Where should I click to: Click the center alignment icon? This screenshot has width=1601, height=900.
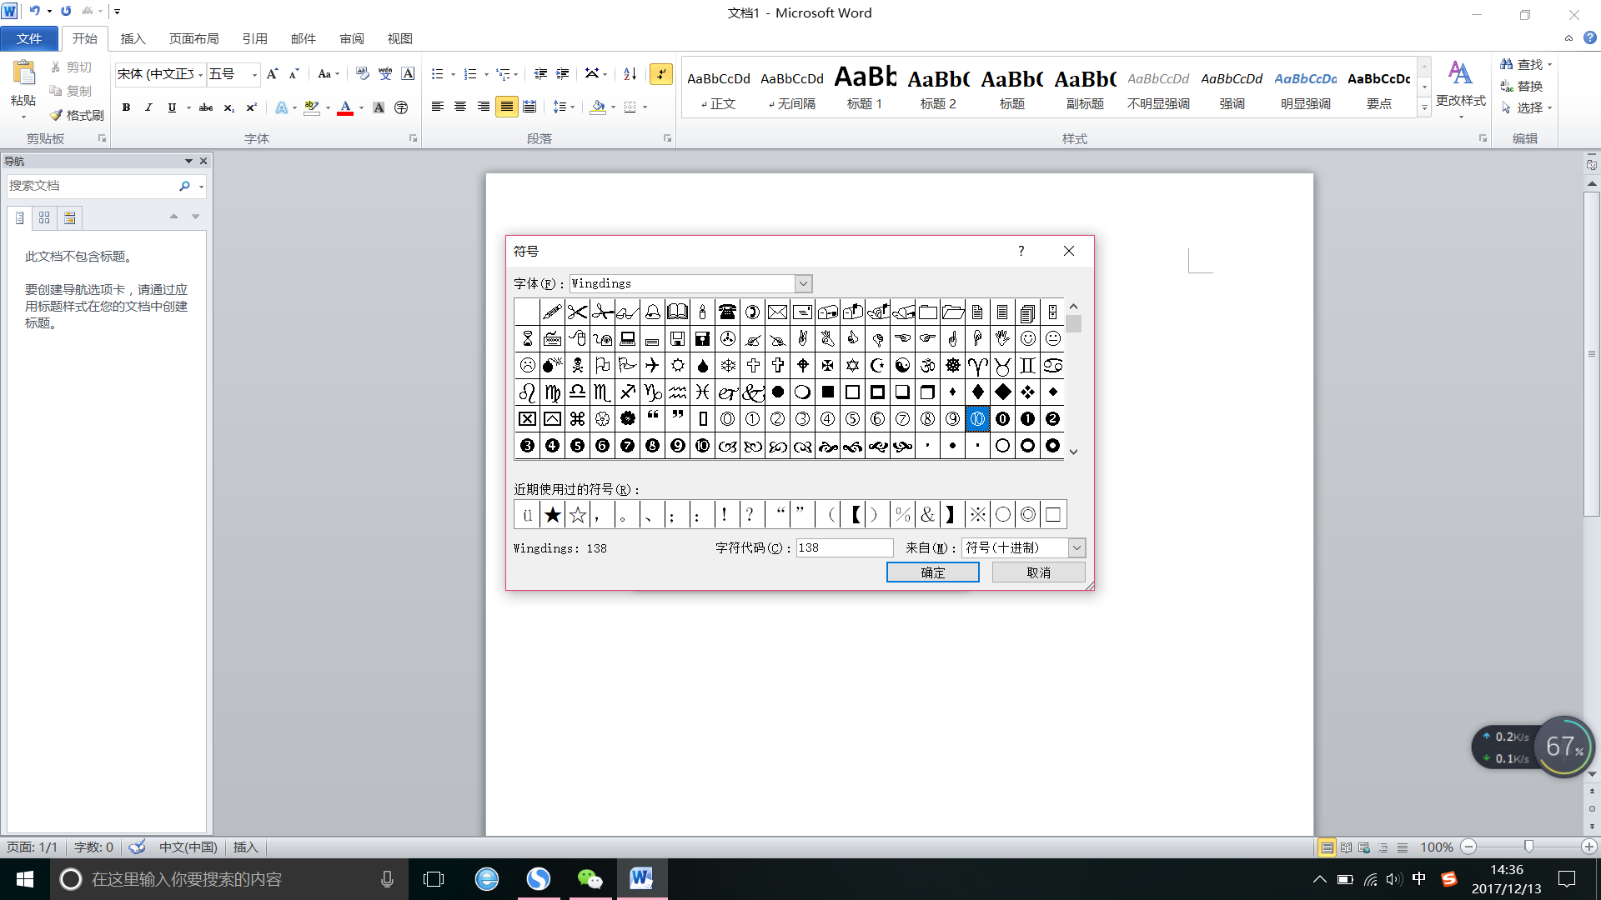tap(459, 107)
